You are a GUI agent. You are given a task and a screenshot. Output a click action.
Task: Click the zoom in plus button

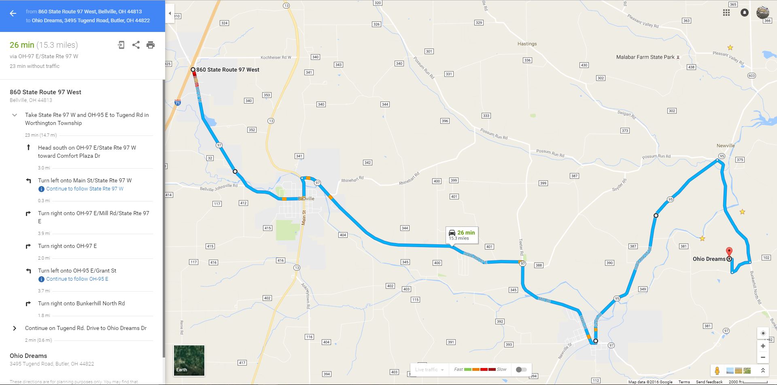(763, 346)
